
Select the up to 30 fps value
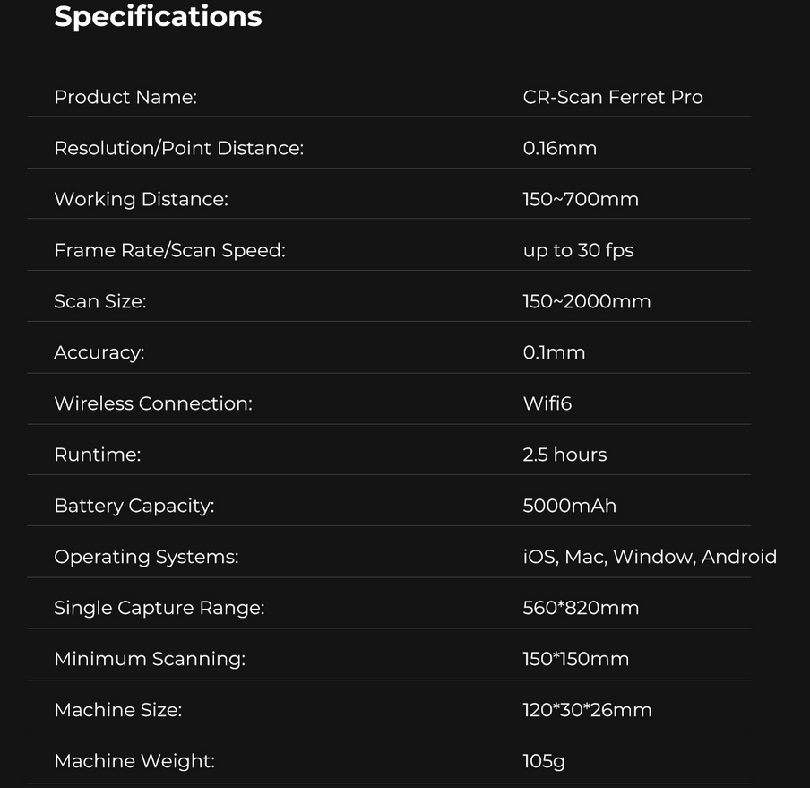[578, 250]
